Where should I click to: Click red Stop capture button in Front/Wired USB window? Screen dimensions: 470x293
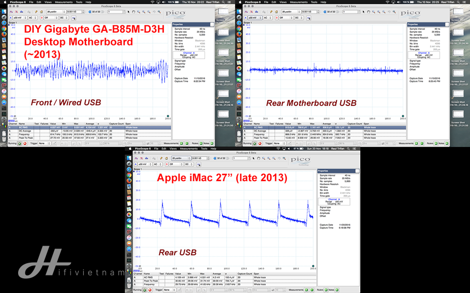[25, 143]
